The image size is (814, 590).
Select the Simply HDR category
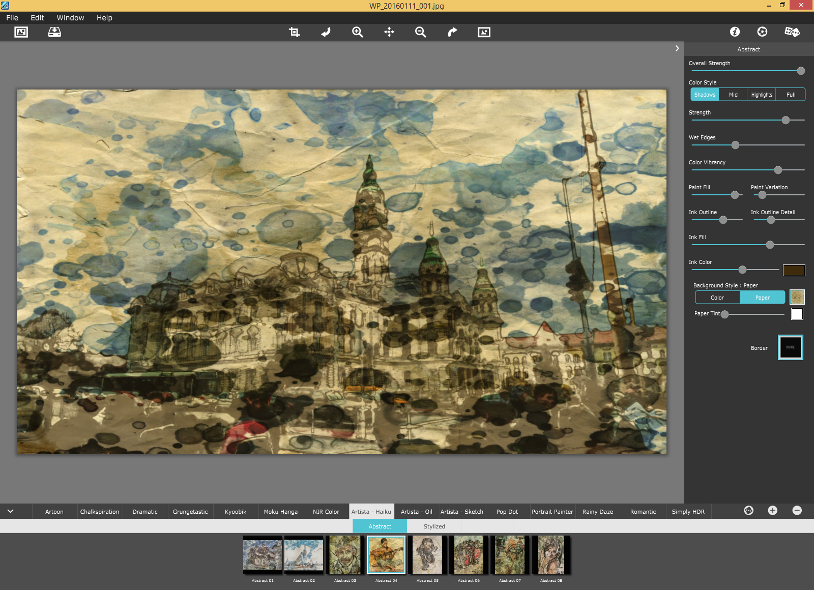click(688, 512)
